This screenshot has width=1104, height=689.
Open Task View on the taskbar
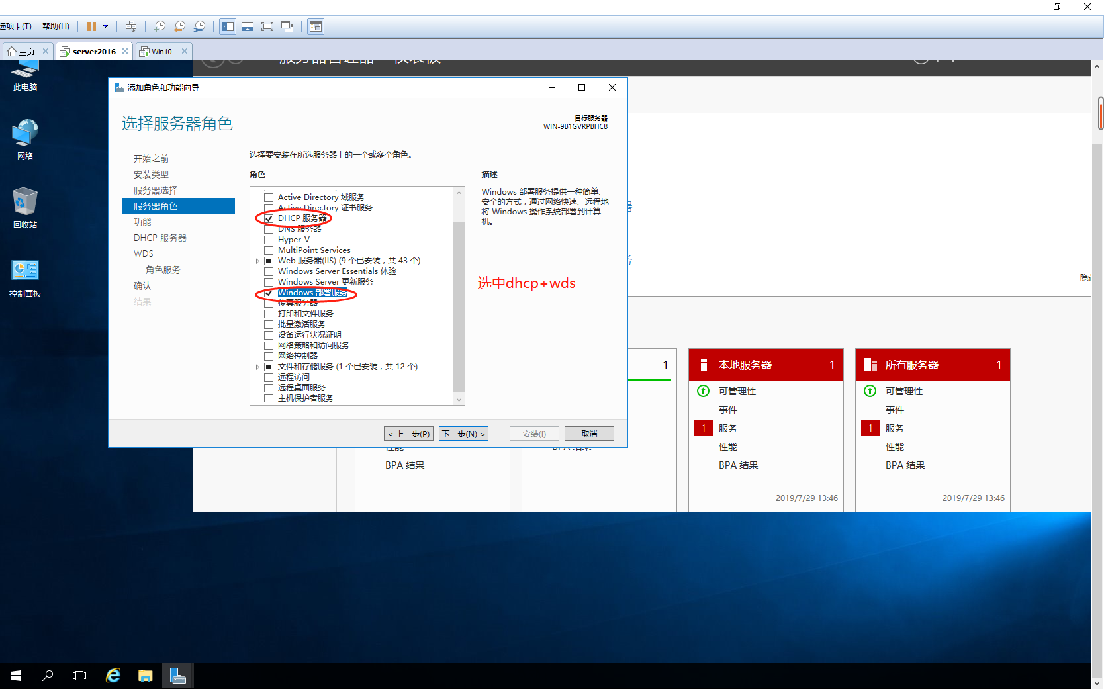tap(79, 676)
